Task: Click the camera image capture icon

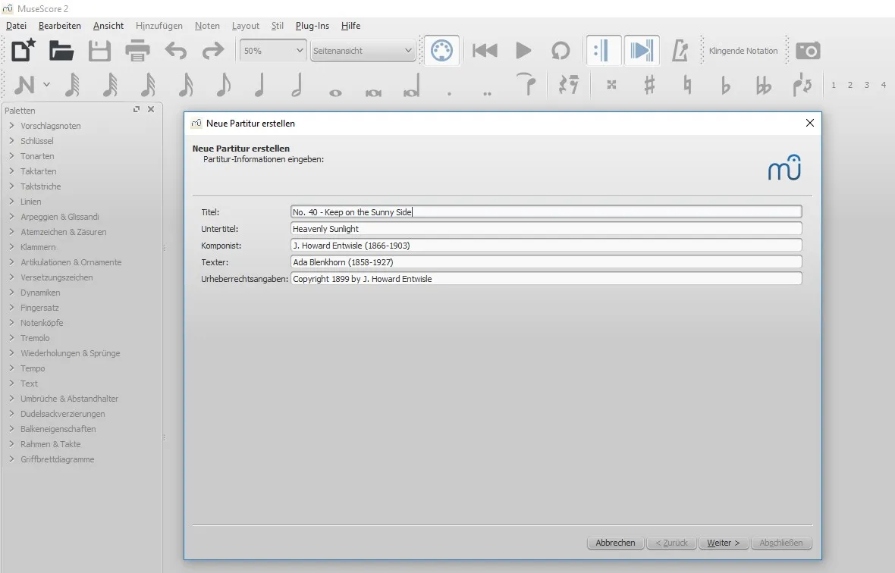Action: pos(808,51)
